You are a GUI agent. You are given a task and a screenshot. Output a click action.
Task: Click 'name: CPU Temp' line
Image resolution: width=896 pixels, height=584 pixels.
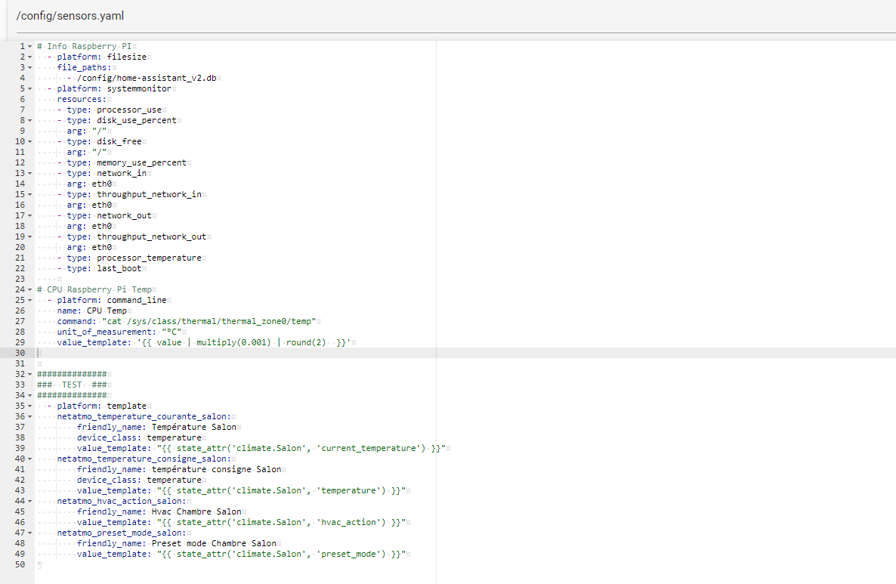(x=92, y=311)
